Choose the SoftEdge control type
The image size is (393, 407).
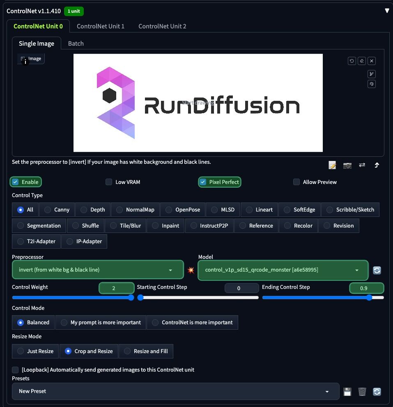click(299, 210)
